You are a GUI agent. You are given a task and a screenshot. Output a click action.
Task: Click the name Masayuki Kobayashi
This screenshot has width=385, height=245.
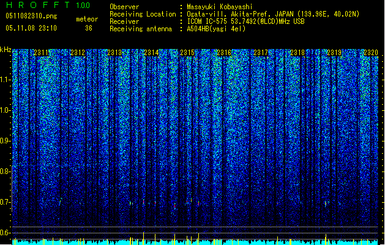click(x=220, y=7)
